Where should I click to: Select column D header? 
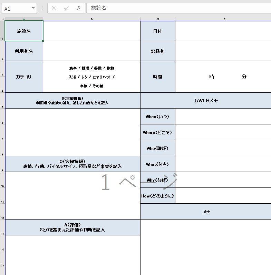(x=224, y=19)
